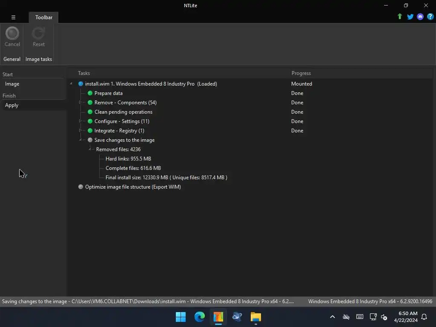Click the cloud sync tray icon
The width and height of the screenshot is (436, 327).
pyautogui.click(x=346, y=317)
